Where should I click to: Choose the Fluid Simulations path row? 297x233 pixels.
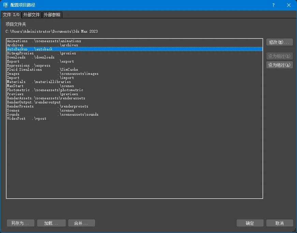point(42,70)
